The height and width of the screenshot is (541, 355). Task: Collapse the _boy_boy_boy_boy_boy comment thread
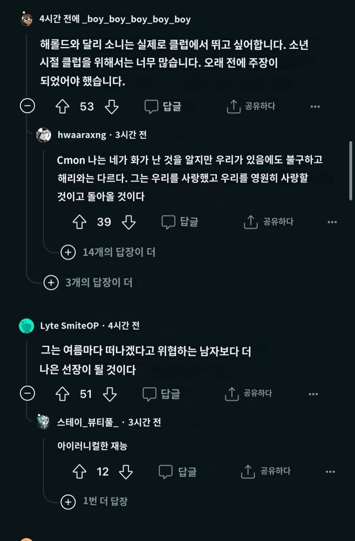point(27,106)
